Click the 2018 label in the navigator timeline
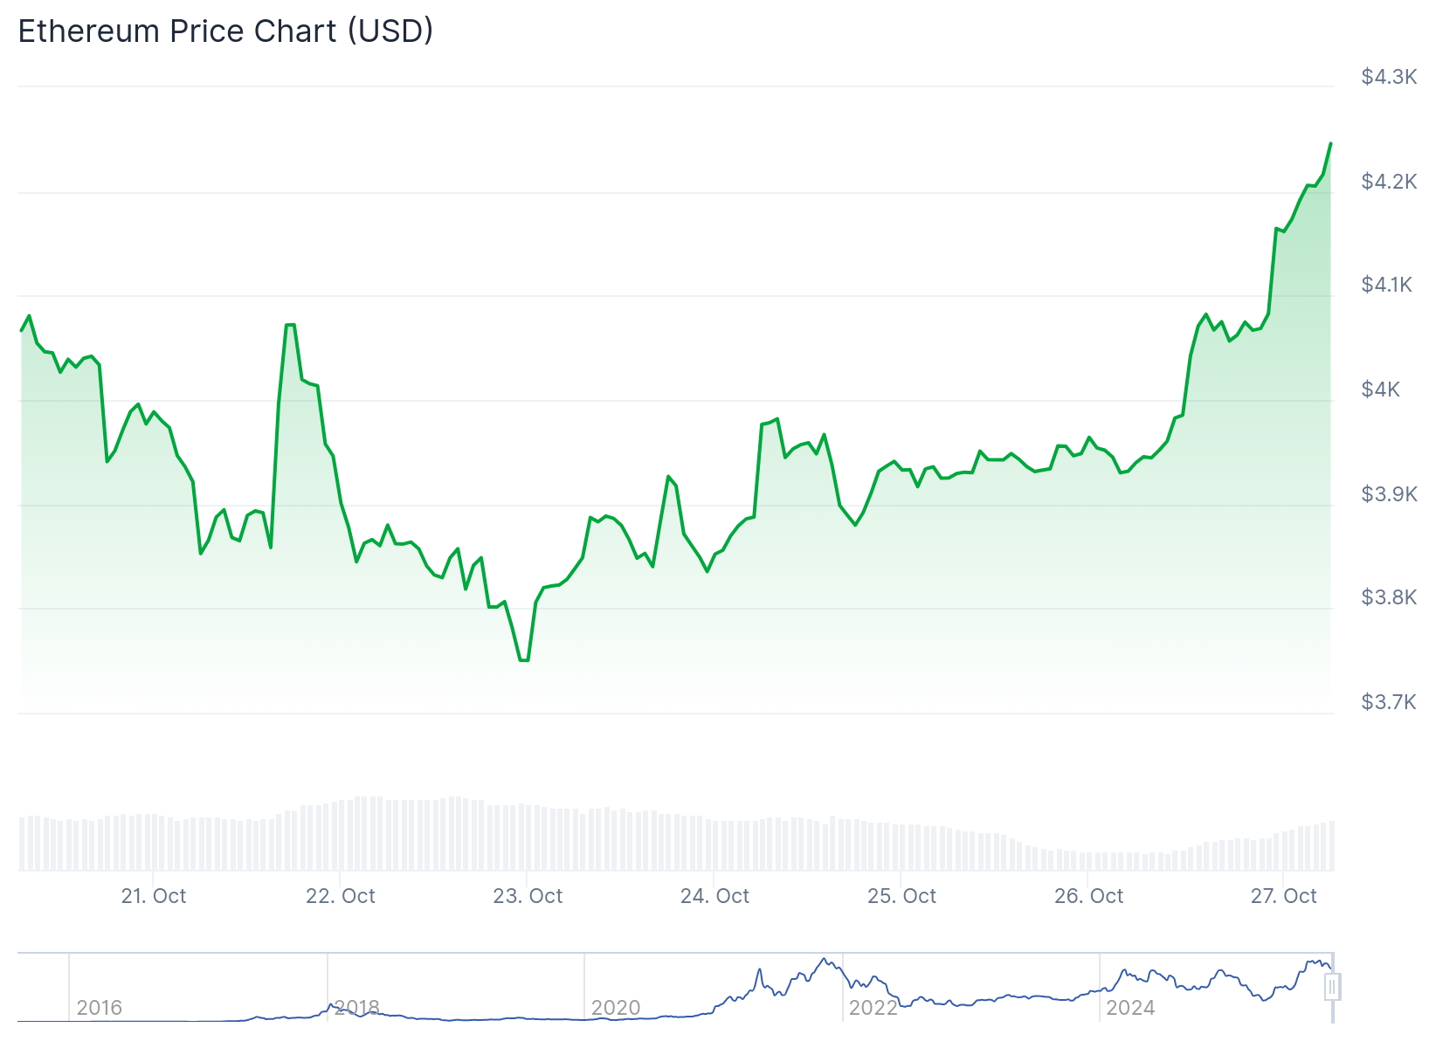Screen dimensions: 1436x1048 coord(356,1008)
